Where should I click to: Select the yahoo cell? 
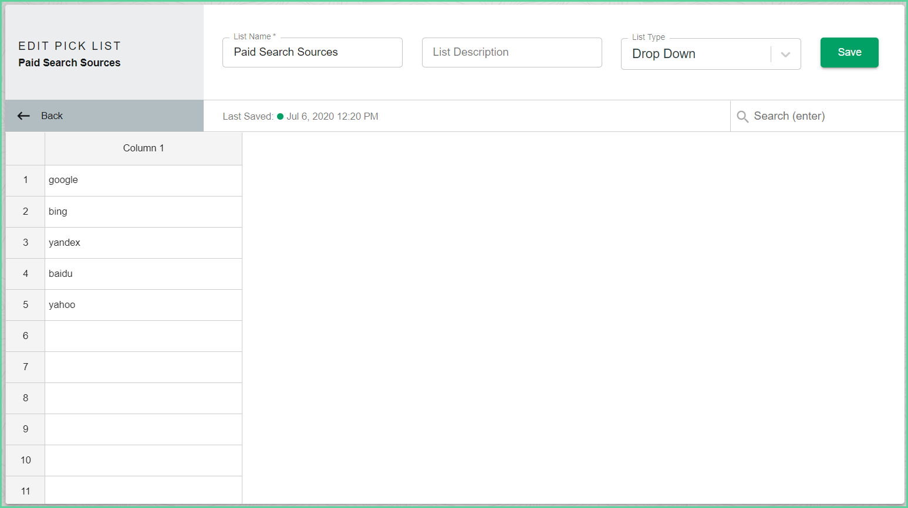coord(143,305)
